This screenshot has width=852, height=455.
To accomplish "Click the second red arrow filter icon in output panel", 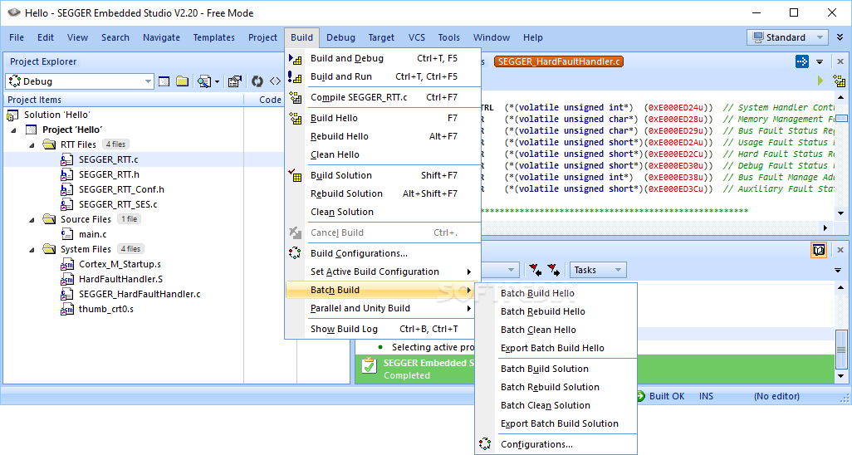I will click(x=554, y=270).
